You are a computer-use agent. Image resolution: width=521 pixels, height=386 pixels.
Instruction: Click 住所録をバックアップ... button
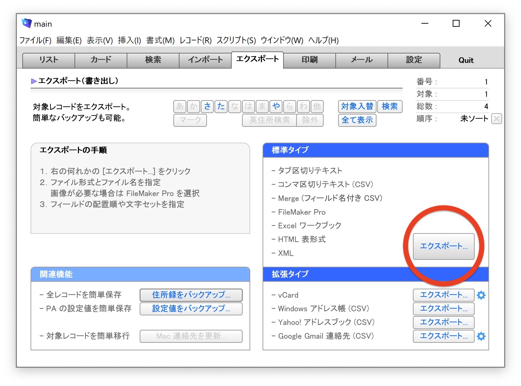(191, 295)
